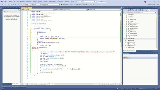Click Start Without Debugging hollow play icon
Screen dimensions: 160x90
pos(68,4)
